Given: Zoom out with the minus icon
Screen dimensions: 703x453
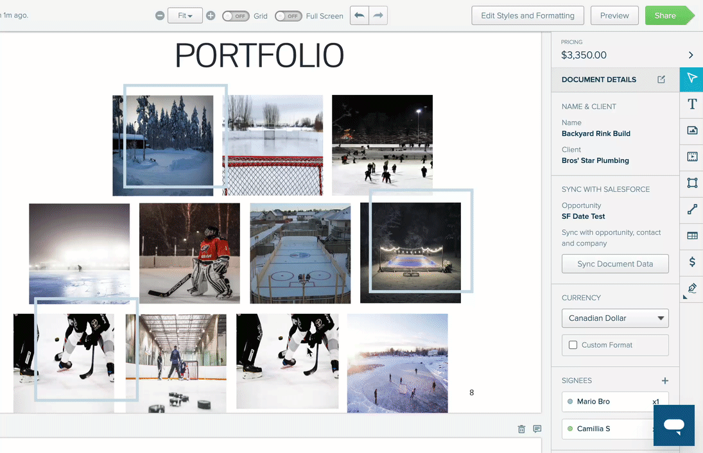Looking at the screenshot, I should click(x=160, y=15).
